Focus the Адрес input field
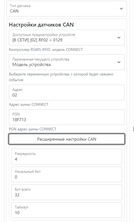Image resolution: width=134 pixels, height=222 pixels. [x=67, y=92]
